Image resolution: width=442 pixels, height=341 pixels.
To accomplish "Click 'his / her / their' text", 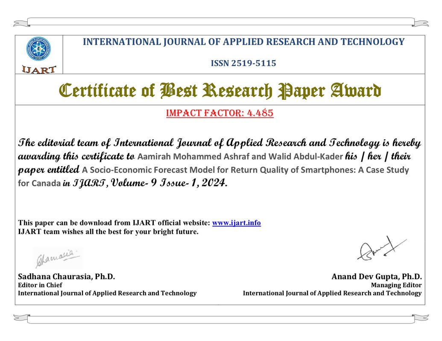I will [378, 156].
